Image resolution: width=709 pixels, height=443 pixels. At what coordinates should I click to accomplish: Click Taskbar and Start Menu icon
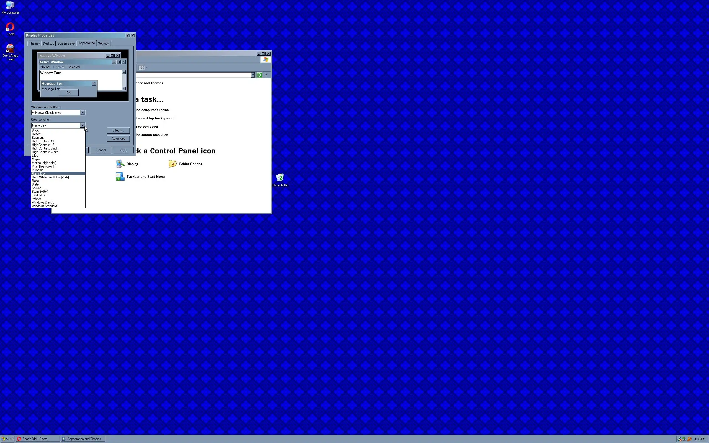(x=120, y=177)
